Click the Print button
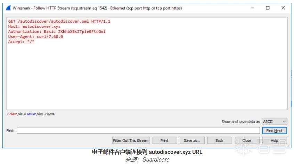Viewport: 294px width, 164px height. pyautogui.click(x=165, y=140)
